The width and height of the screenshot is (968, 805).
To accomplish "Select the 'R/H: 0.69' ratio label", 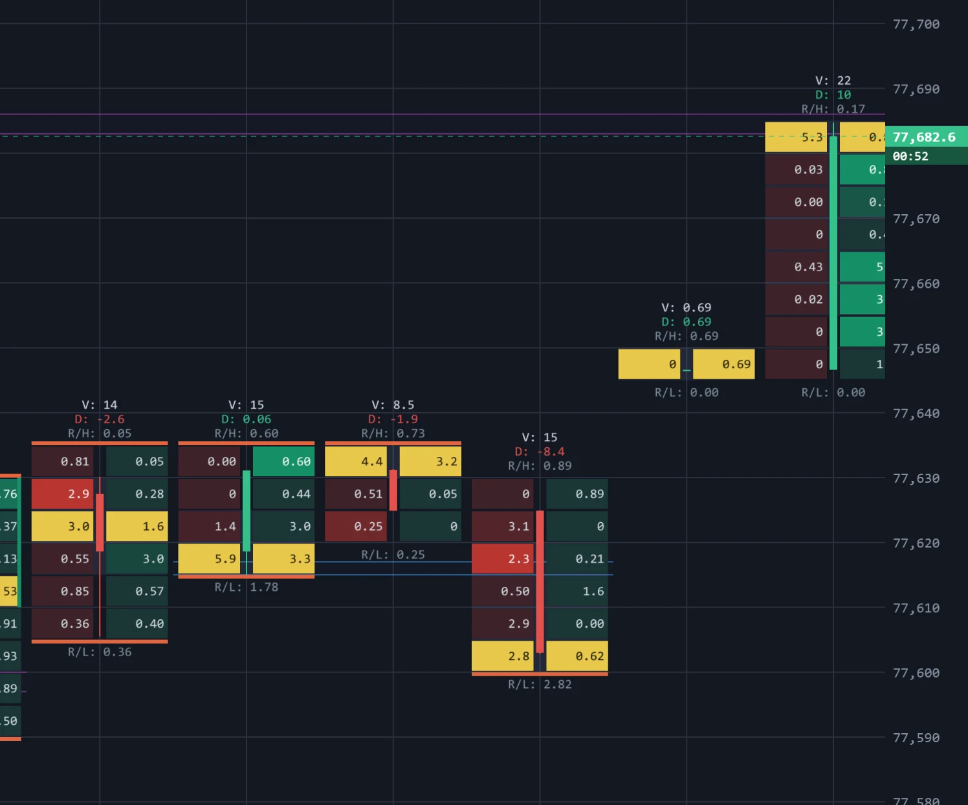I will pyautogui.click(x=686, y=336).
